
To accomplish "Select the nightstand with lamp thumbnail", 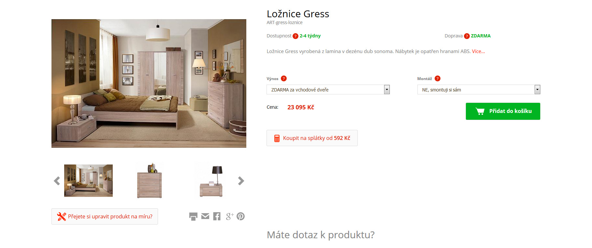I will point(211,181).
